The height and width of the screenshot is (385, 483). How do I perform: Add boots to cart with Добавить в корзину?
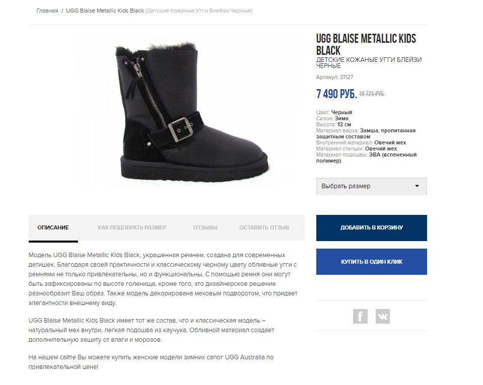click(x=372, y=228)
